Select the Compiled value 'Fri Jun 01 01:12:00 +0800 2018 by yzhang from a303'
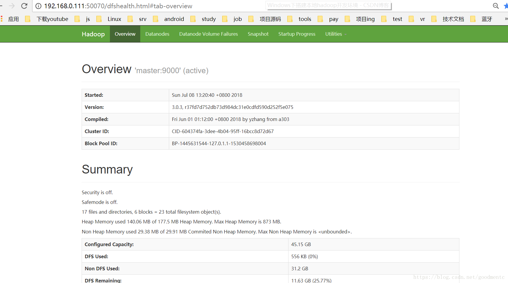This screenshot has width=508, height=283. (230, 119)
